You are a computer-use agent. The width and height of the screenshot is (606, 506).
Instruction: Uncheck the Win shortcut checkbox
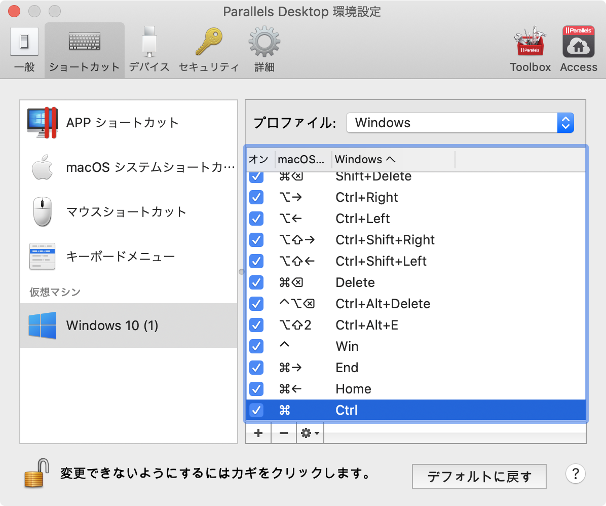(256, 346)
